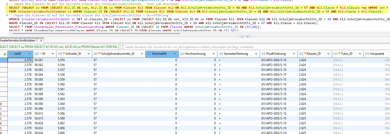Click the 123 type icon on Hochrechnung column

(182, 54)
